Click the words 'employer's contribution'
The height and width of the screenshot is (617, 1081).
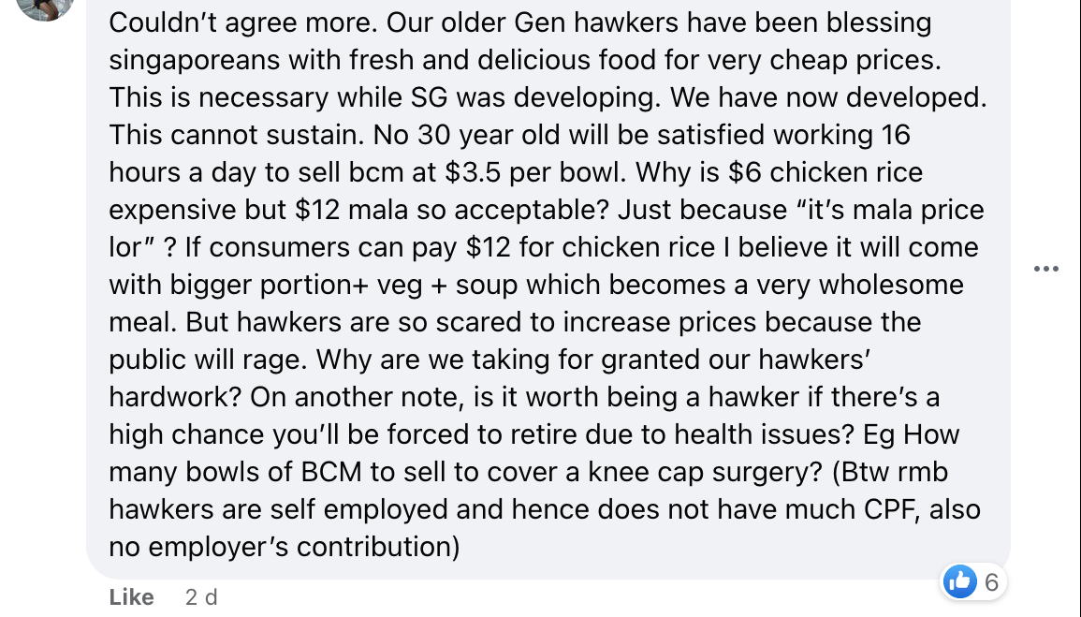click(303, 548)
